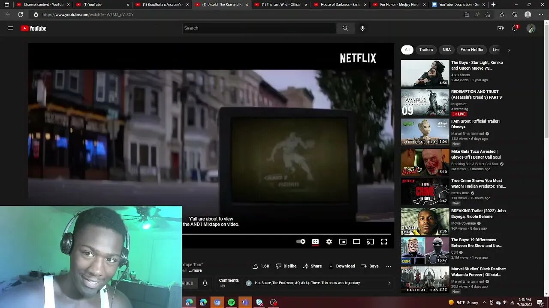Image resolution: width=549 pixels, height=308 pixels.
Task: Click the search magnifier button
Action: [345, 28]
